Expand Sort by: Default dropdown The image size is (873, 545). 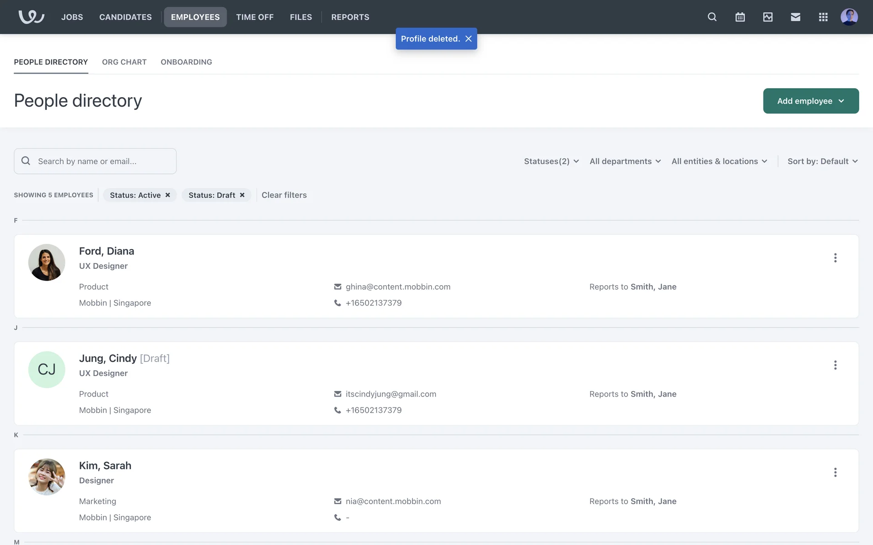coord(822,161)
